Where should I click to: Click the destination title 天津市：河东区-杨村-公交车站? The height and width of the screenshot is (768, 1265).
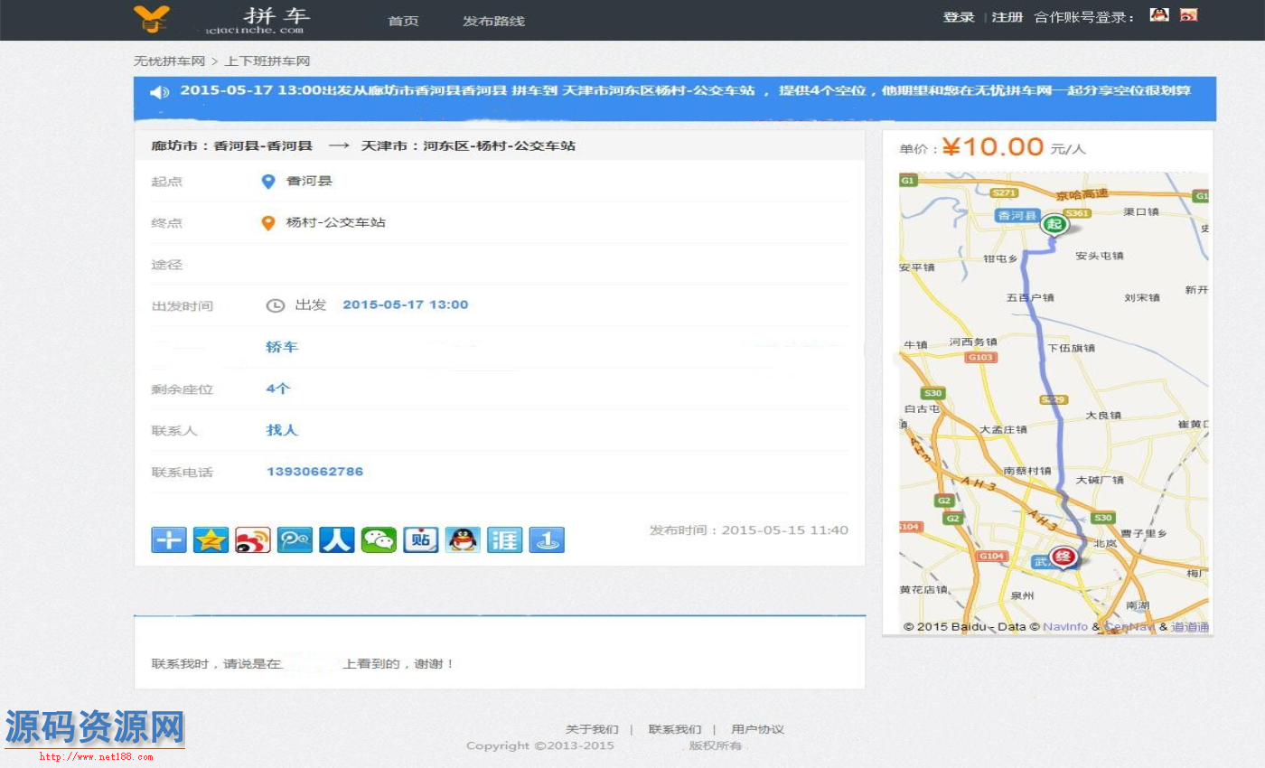click(x=468, y=145)
